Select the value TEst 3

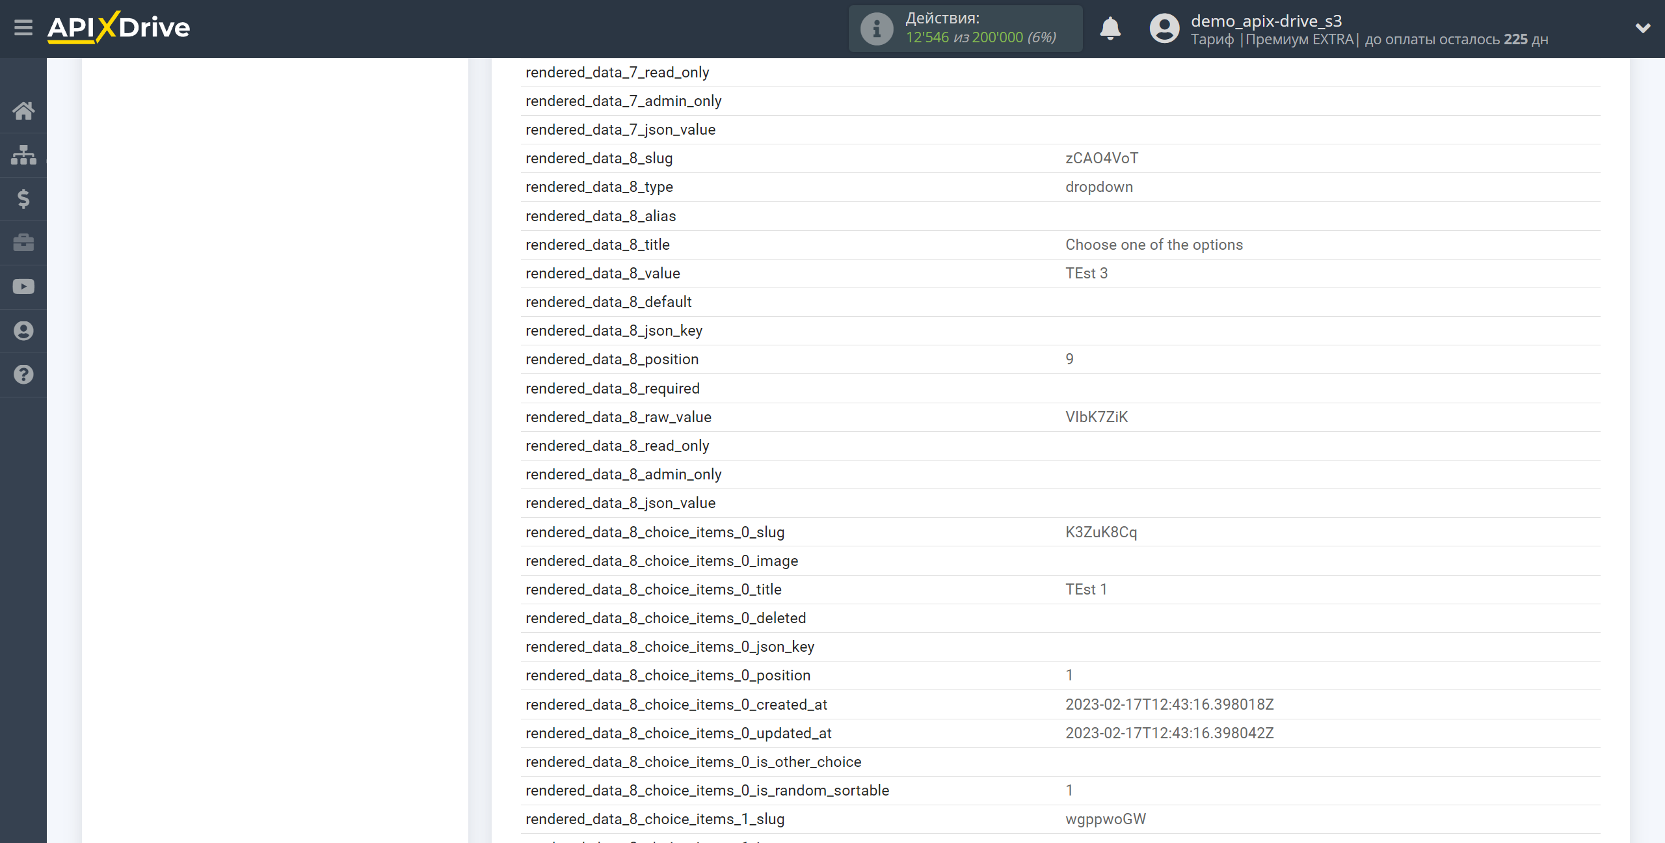point(1086,273)
